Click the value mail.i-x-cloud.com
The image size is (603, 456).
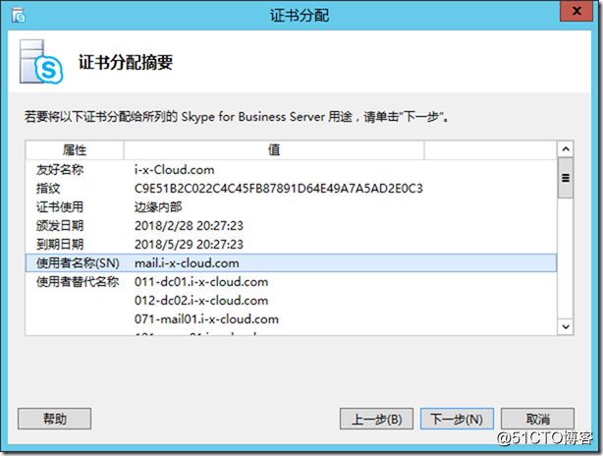(187, 263)
